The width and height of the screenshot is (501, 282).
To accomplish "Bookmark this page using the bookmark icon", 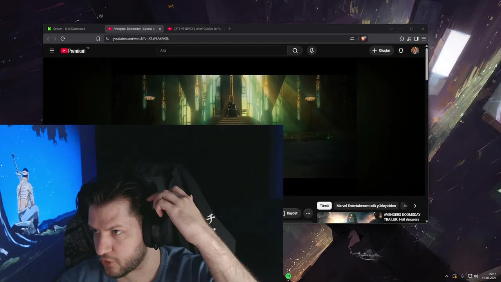I will coord(98,39).
